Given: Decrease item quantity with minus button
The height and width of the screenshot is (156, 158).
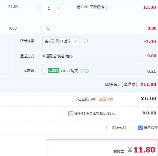Looking at the screenshot, I should [x=39, y=8].
